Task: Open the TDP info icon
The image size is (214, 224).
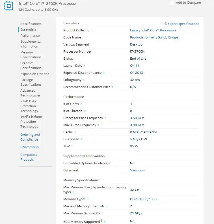Action: click(72, 146)
